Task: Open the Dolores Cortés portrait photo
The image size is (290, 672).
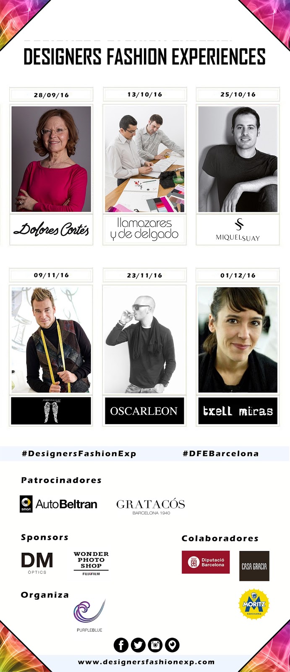Action: (x=51, y=159)
